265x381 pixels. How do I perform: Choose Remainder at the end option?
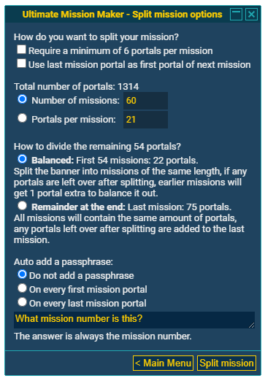click(x=23, y=206)
